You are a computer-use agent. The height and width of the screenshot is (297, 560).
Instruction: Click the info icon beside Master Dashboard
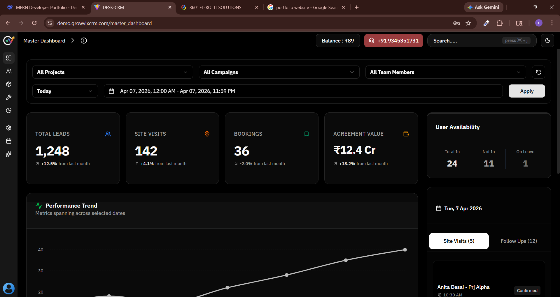tap(84, 41)
